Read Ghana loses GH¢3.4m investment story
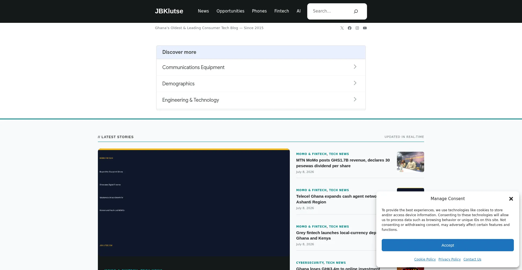The width and height of the screenshot is (522, 270). [x=338, y=268]
